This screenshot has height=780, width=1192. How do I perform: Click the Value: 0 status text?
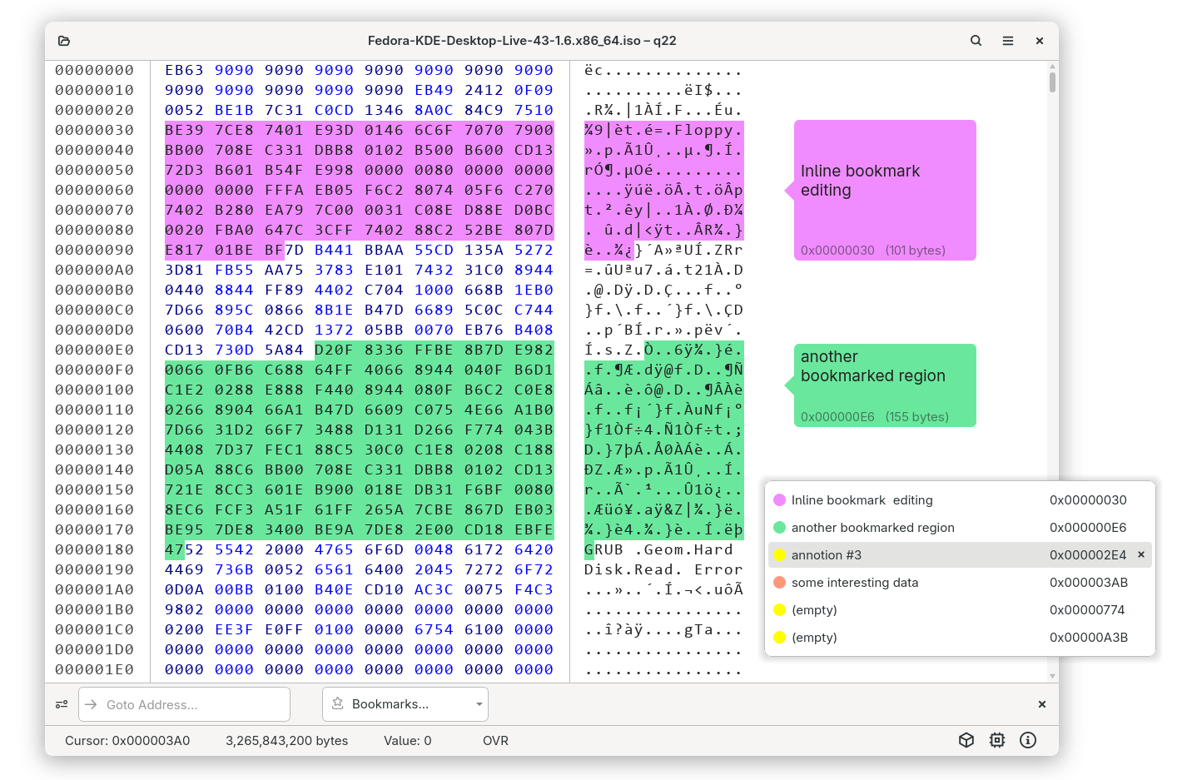click(407, 741)
